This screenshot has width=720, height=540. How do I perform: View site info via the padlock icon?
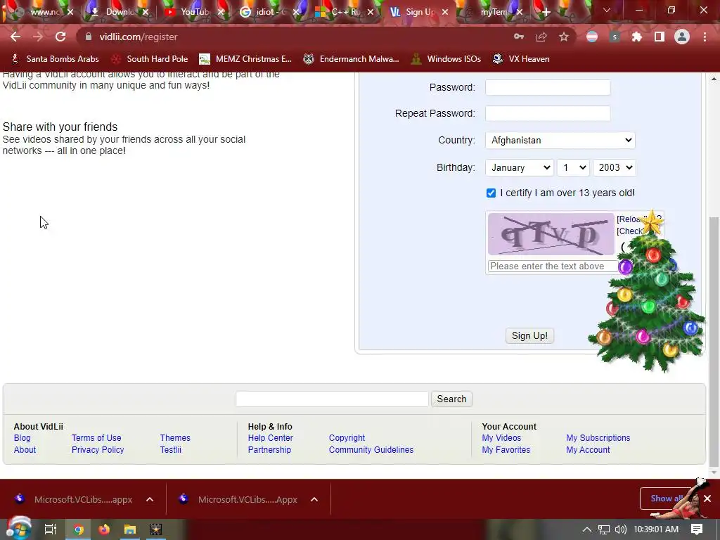(x=89, y=37)
